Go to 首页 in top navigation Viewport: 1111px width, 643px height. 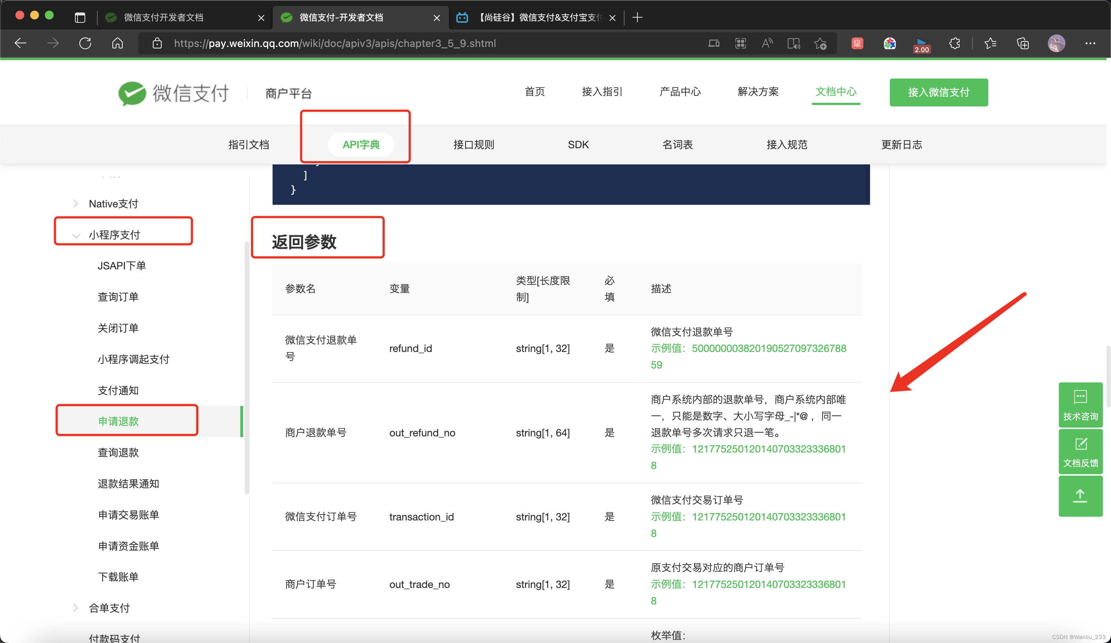point(535,92)
